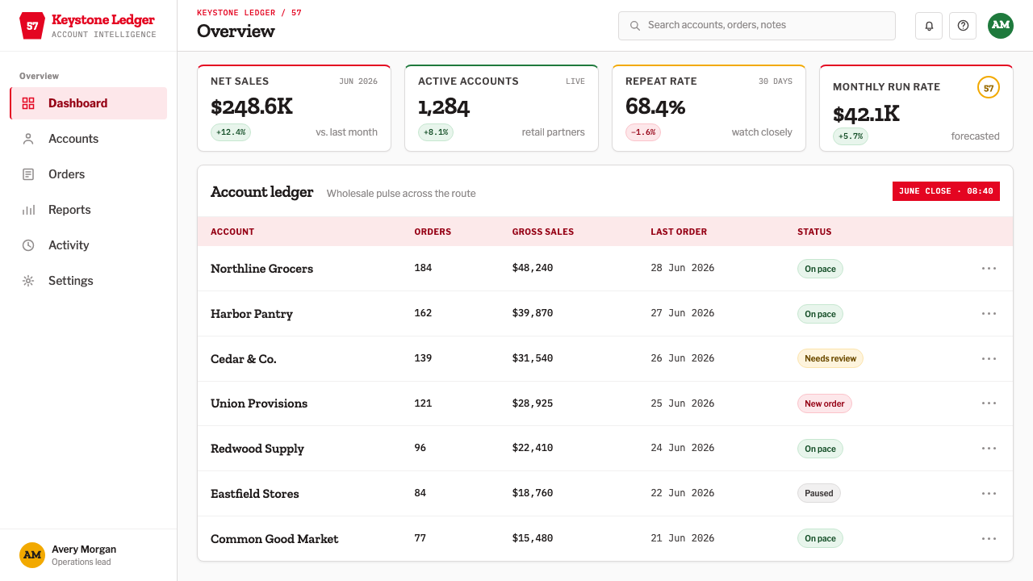Click the $31,540 gross sales cell
The image size is (1033, 581).
[x=533, y=358]
